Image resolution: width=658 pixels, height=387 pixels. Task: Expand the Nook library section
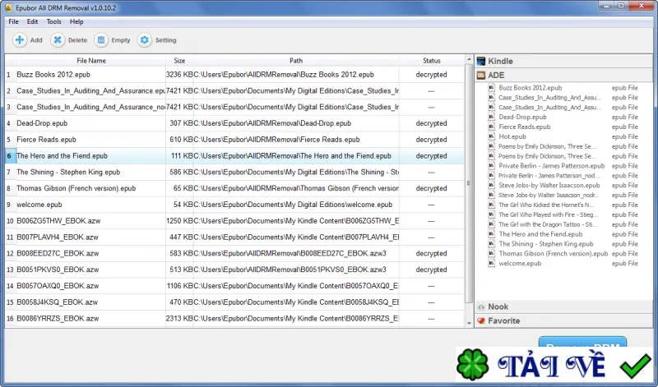[x=563, y=307]
